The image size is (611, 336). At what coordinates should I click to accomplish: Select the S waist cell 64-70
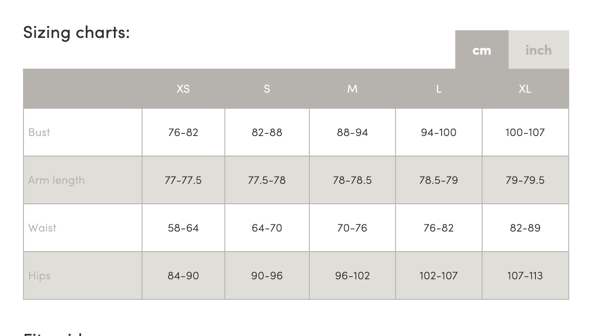pyautogui.click(x=267, y=228)
